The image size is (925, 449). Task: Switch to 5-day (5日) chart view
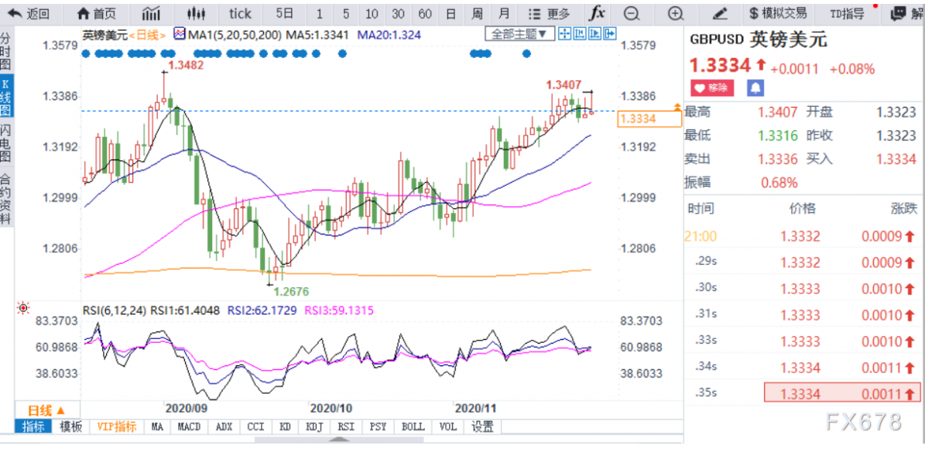[284, 13]
